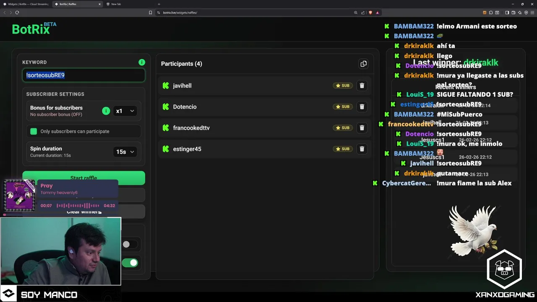Open the Brave Shields icon
Image resolution: width=537 pixels, height=302 pixels.
[370, 13]
